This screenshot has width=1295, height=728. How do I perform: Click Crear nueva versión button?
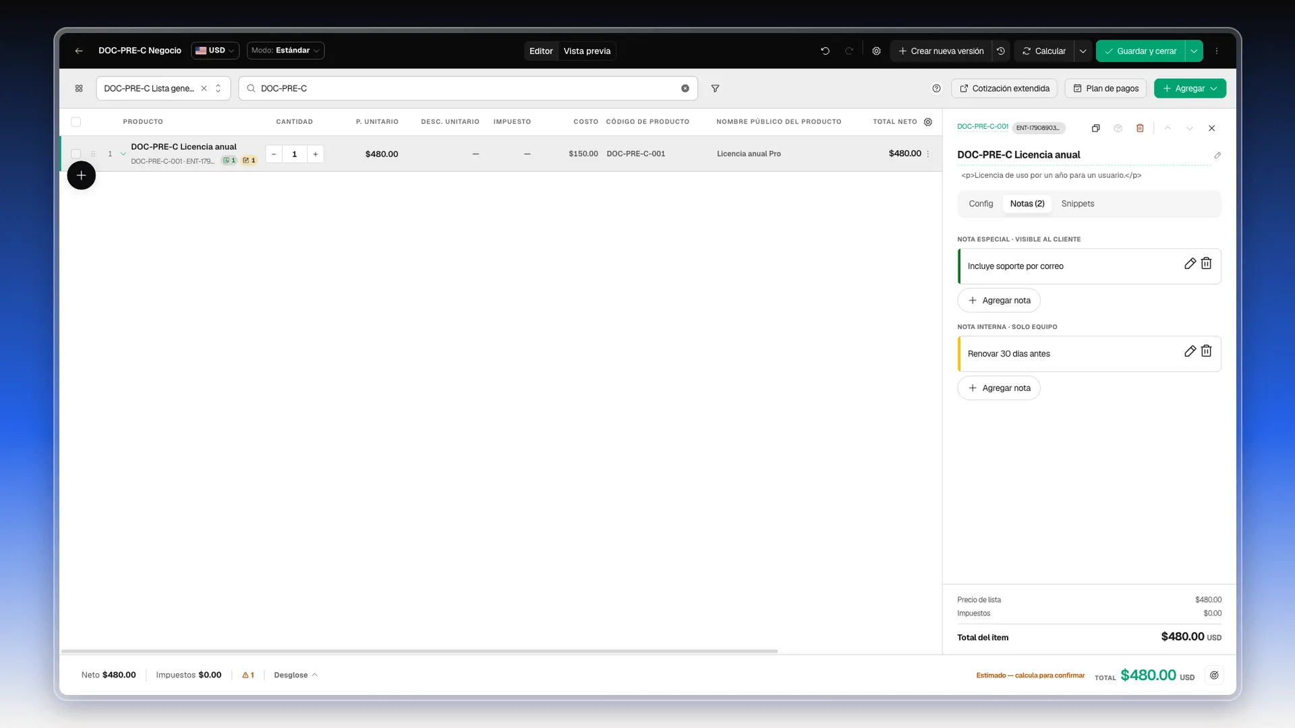[941, 51]
